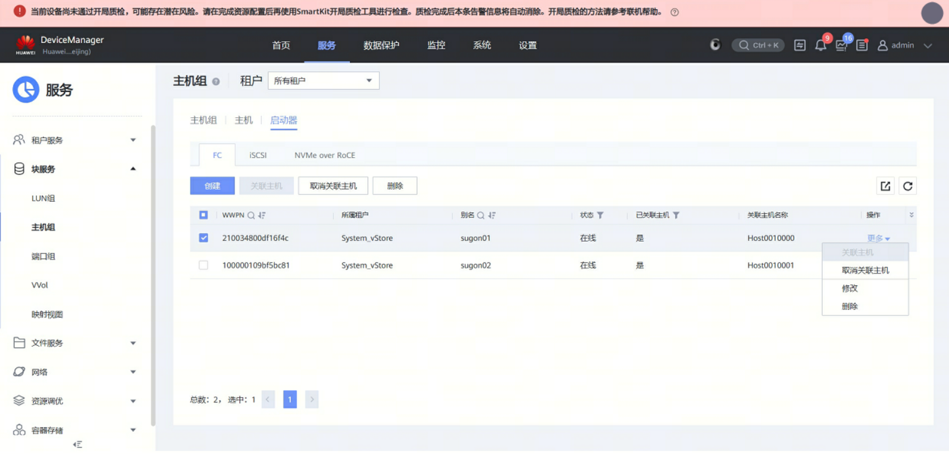This screenshot has width=949, height=454.
Task: Click the red warning icon in the banner
Action: (20, 11)
